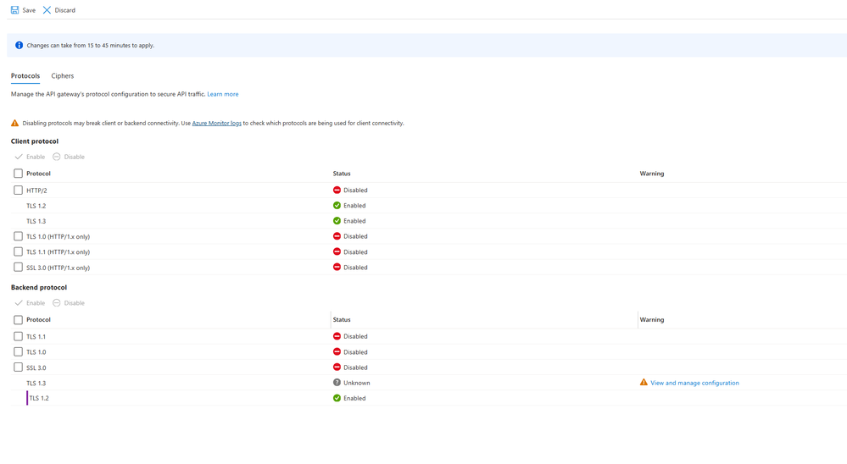Click the Backend protocol table's Status column header

342,319
